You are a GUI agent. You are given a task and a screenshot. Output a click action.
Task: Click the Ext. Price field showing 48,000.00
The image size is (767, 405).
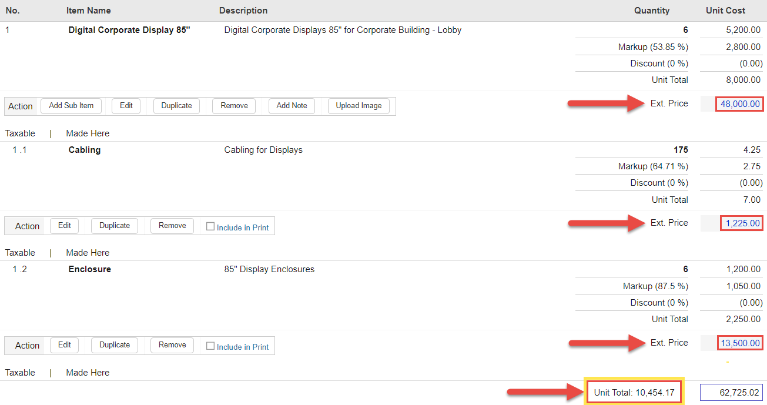click(x=739, y=103)
